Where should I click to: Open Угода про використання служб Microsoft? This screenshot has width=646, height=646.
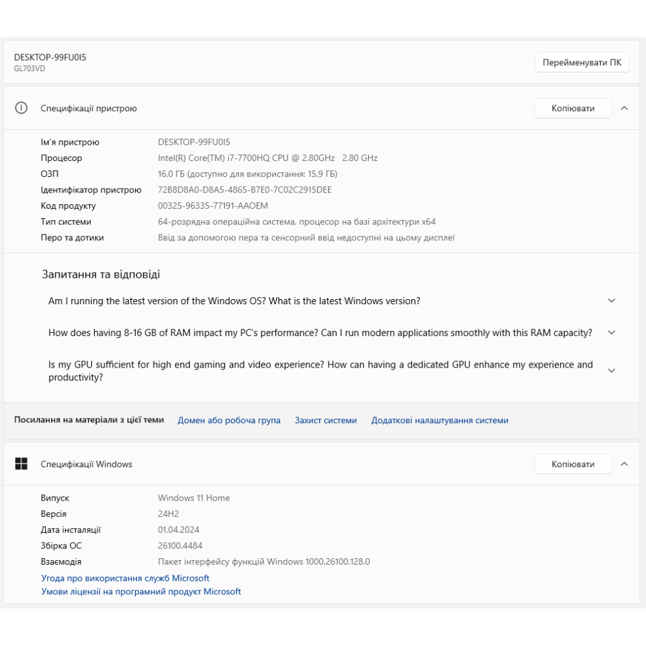point(125,578)
